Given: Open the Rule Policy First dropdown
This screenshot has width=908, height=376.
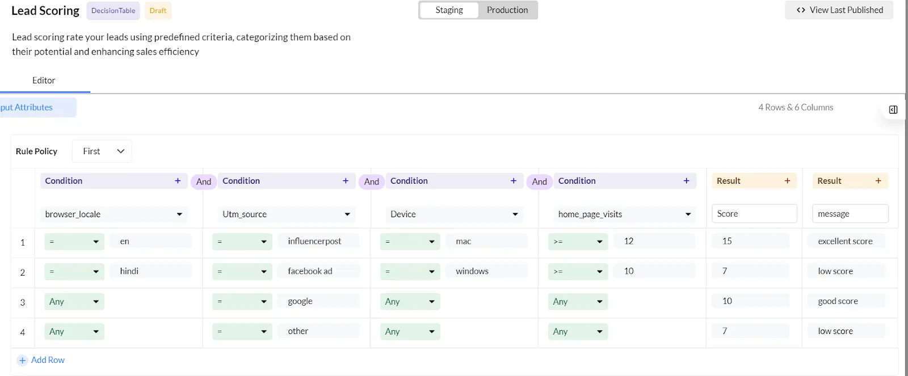Looking at the screenshot, I should click(102, 151).
